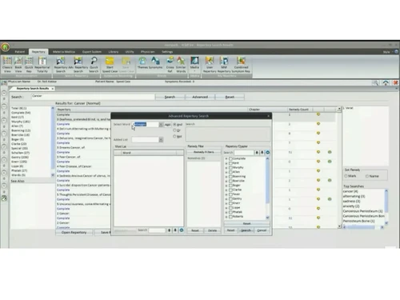Viewport: 400px width, 300px height.
Task: Click the magnifier icon beside home icon
Action: click(x=375, y=83)
